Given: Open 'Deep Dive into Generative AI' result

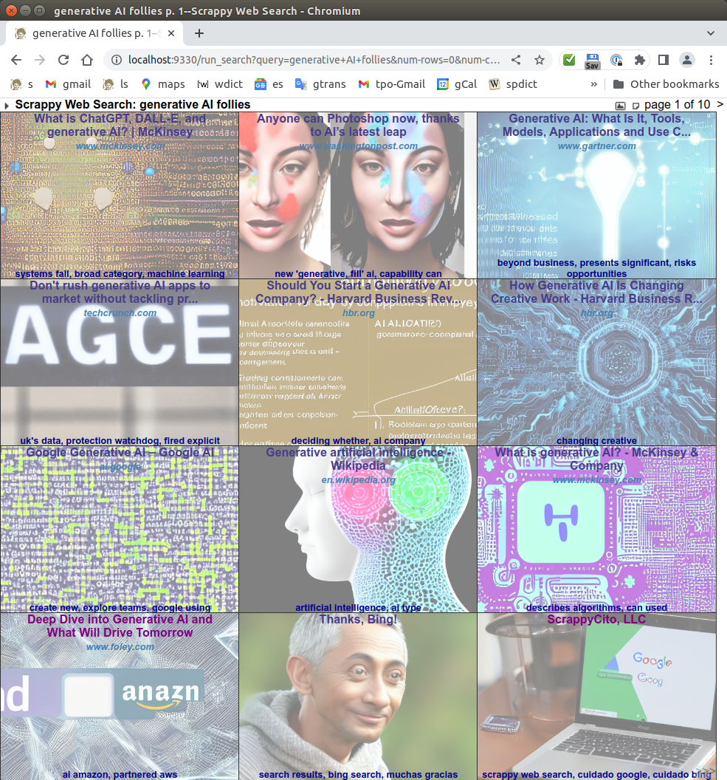Looking at the screenshot, I should [120, 626].
